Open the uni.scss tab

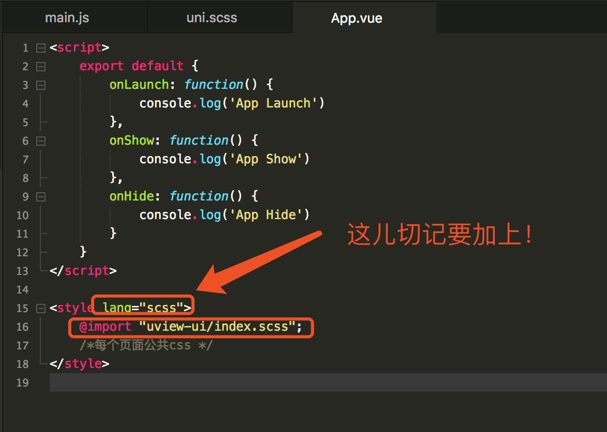pyautogui.click(x=211, y=18)
